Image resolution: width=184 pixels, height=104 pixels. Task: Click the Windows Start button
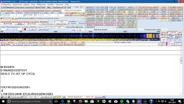click(3, 101)
